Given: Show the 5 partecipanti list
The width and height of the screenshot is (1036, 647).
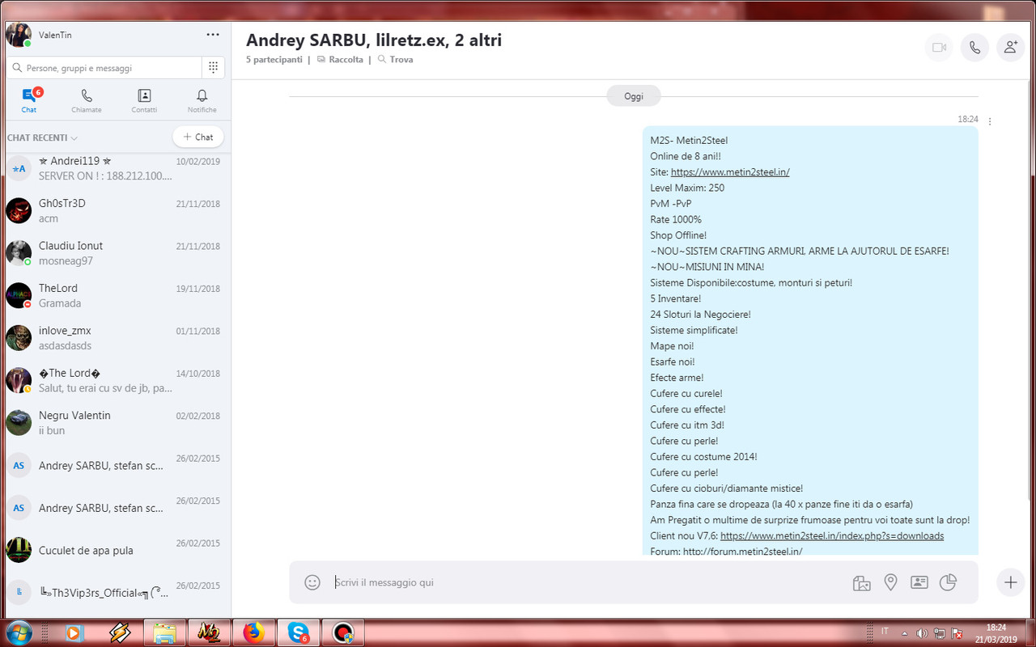Looking at the screenshot, I should click(x=274, y=60).
